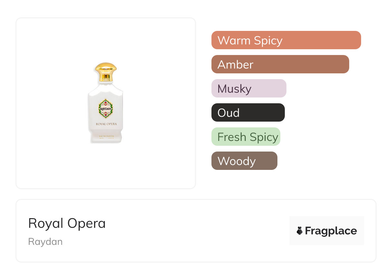Click the EAU DE PARFUM text on bottle

(x=106, y=136)
